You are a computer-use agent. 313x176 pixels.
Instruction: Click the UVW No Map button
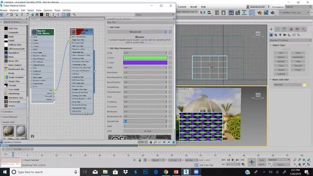[148, 131]
